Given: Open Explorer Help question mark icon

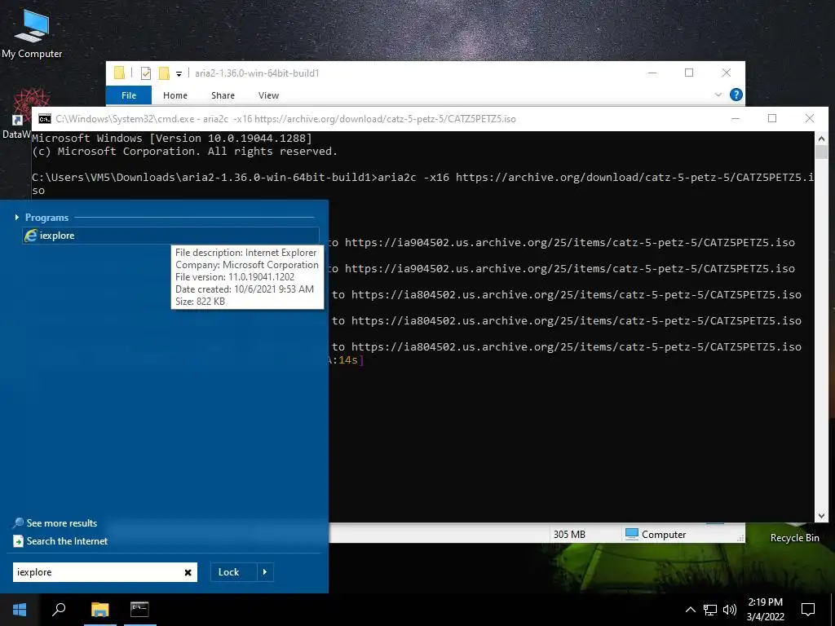Looking at the screenshot, I should click(x=736, y=95).
